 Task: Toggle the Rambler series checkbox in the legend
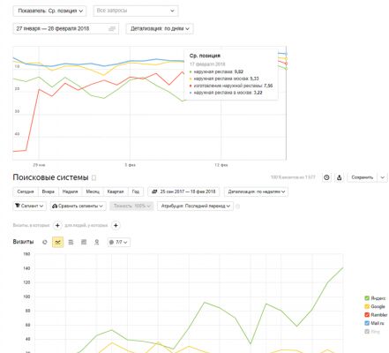367,315
